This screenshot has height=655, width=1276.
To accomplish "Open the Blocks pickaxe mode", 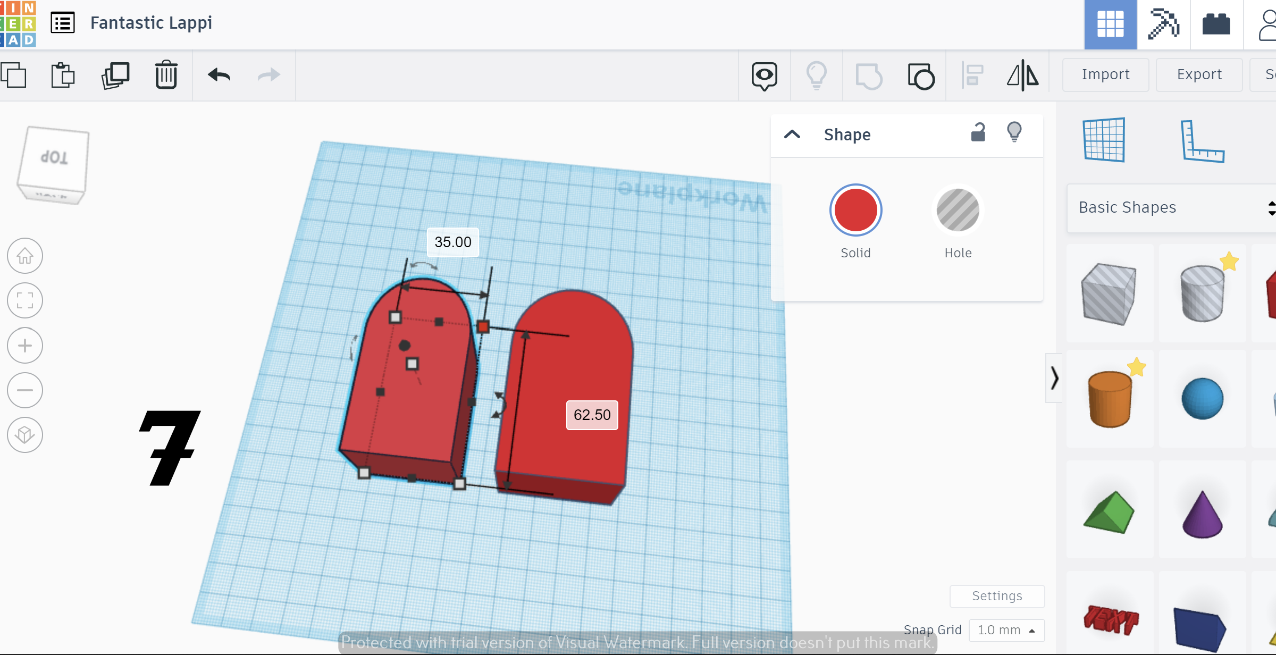I will tap(1163, 24).
